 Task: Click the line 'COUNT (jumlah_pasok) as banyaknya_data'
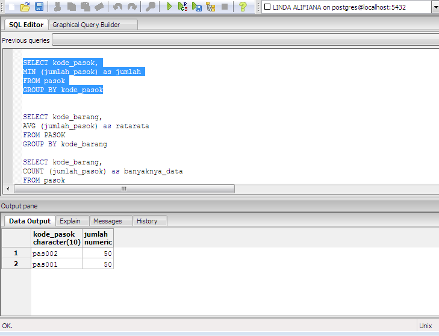(x=103, y=171)
